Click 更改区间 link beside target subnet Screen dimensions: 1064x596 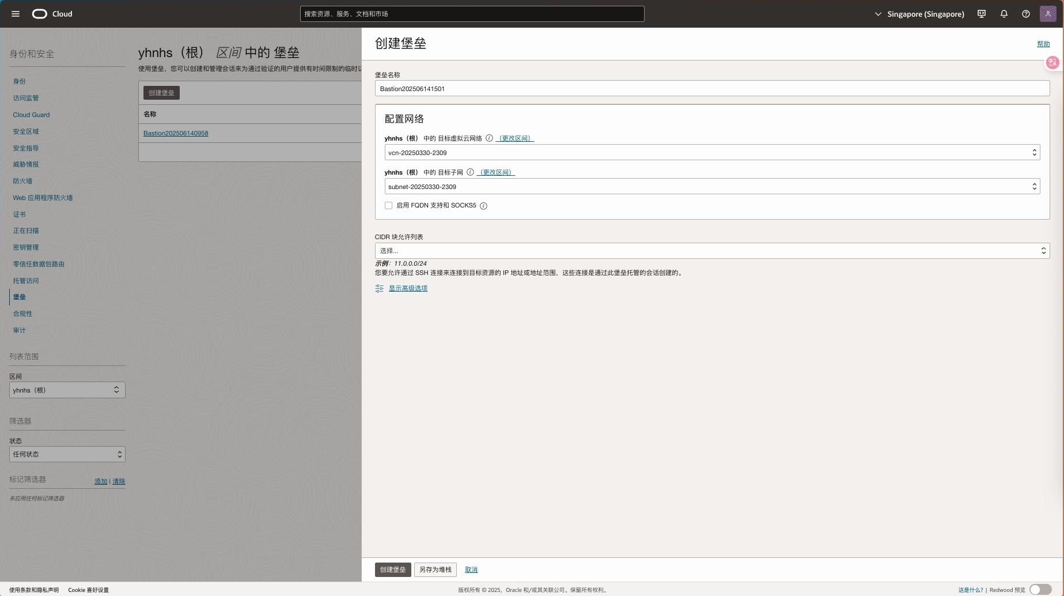tap(496, 173)
